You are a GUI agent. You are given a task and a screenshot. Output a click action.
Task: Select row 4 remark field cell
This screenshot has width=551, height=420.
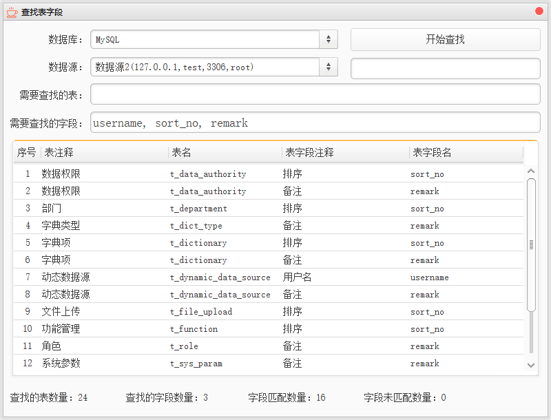424,225
